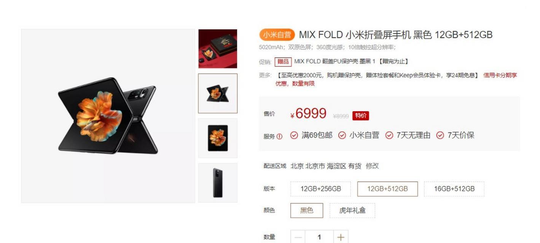Viewport: 540px width, 243px height.
Task: Decrease quantity with the minus button
Action: pos(298,237)
